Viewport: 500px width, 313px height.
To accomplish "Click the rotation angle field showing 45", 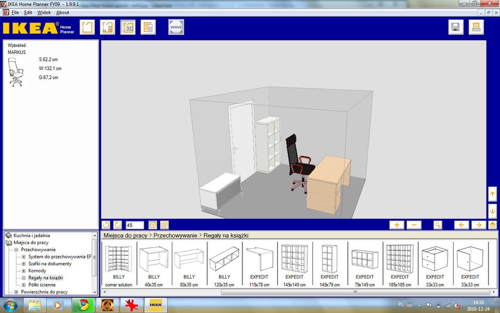I will click(x=135, y=225).
